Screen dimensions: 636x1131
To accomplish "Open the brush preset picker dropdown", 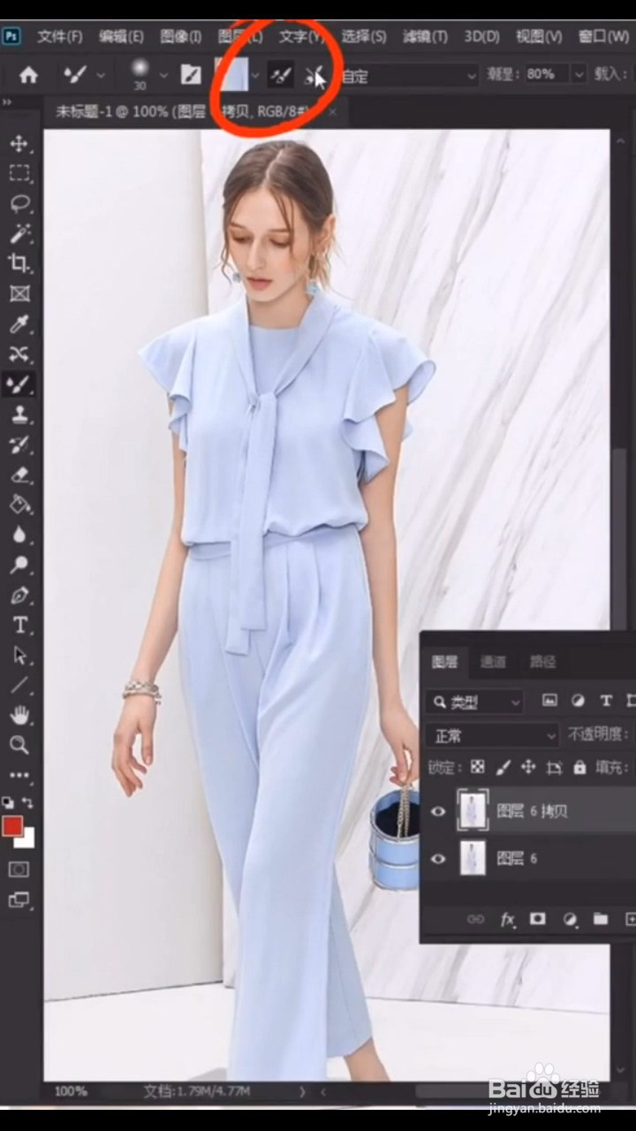I will [x=163, y=76].
